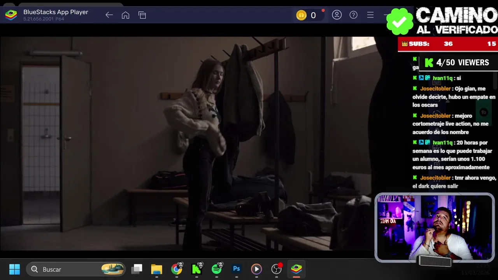498x280 pixels.
Task: Open the BlueStacks hamburger menu
Action: 370,15
